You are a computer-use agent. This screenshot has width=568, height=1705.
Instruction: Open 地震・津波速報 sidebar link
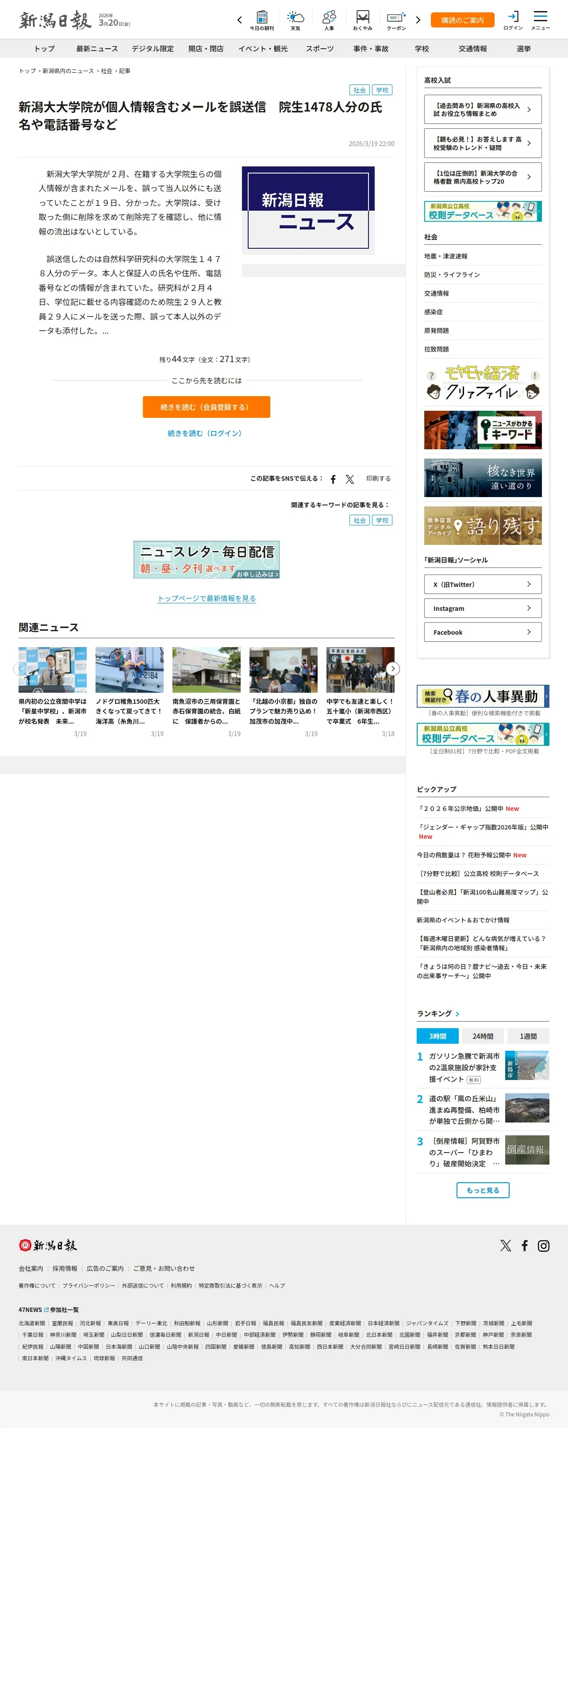tap(445, 256)
